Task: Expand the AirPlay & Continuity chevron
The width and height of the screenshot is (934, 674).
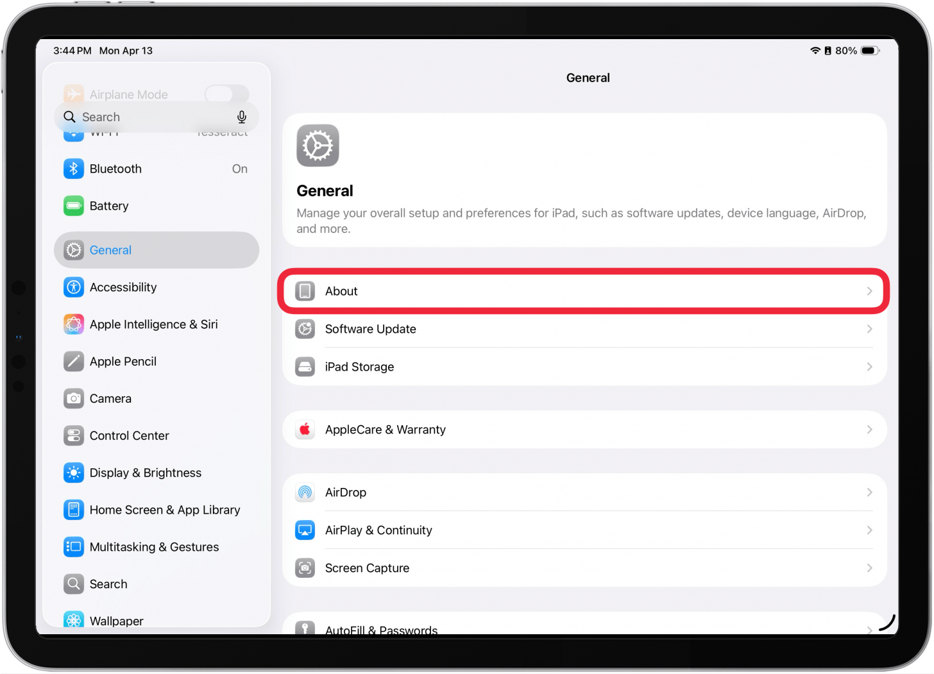Action: (x=869, y=530)
